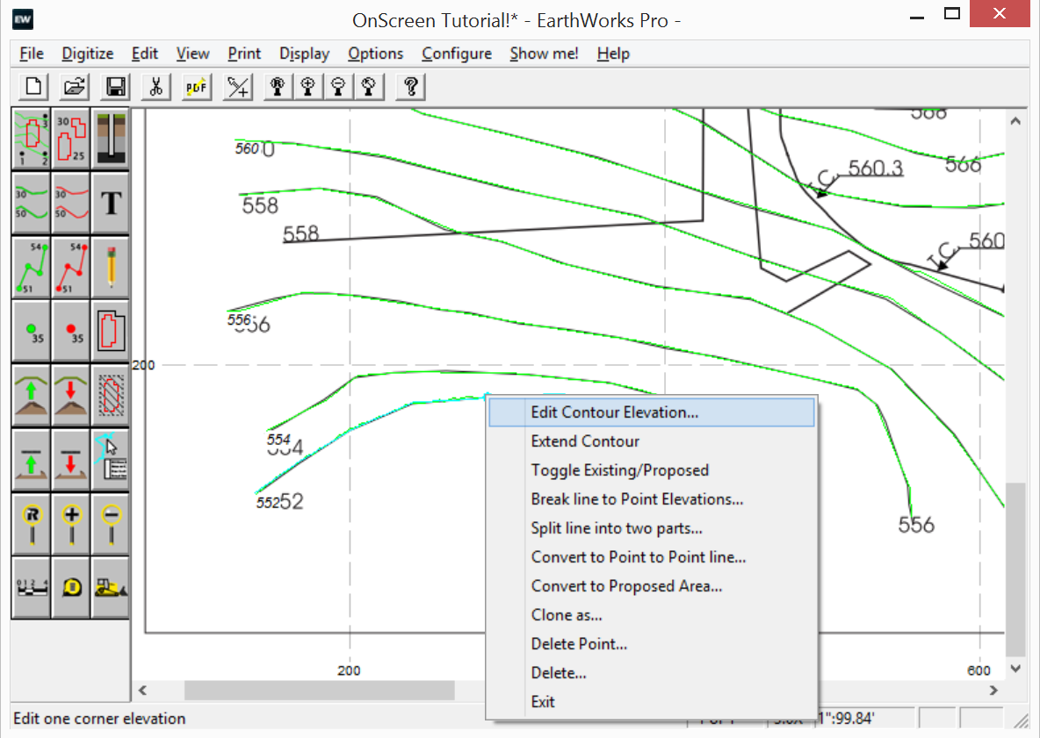The image size is (1040, 738).
Task: Choose Clone as... from the context menu
Action: (x=652, y=615)
